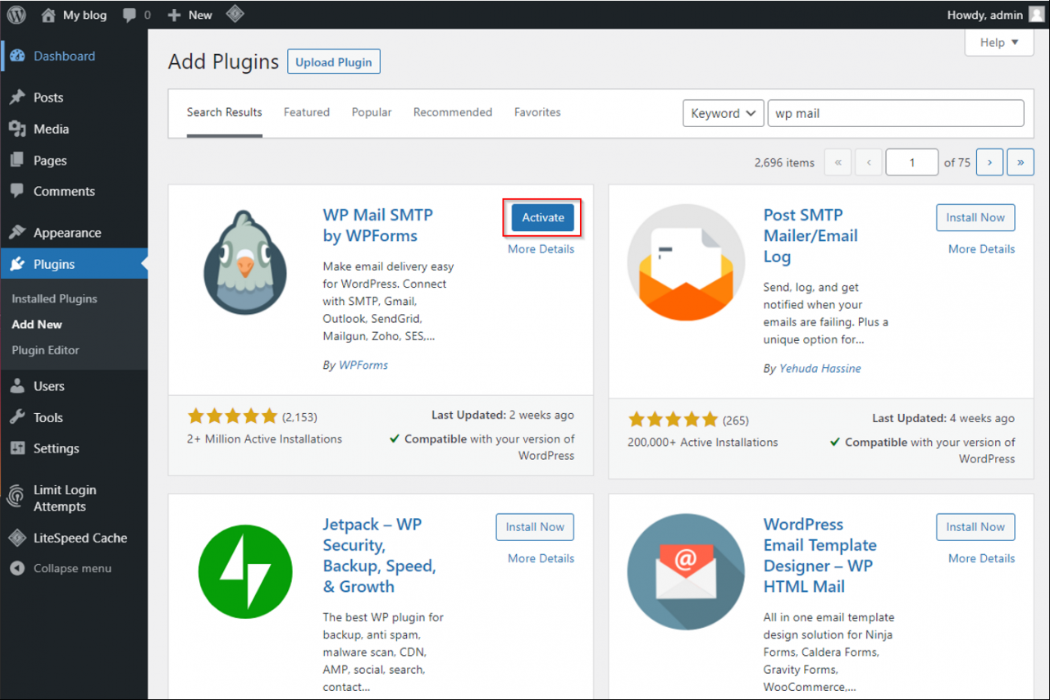Open the Limit Login Attempts menu
1050x700 pixels.
click(x=65, y=498)
